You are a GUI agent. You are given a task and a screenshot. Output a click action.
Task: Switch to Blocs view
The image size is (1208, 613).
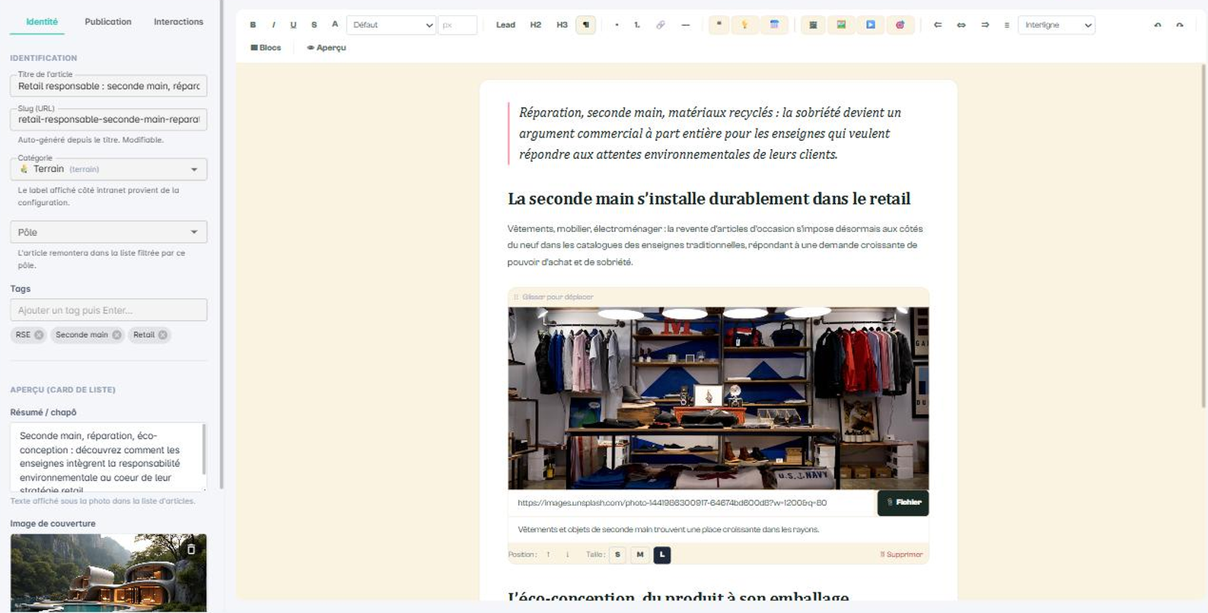(x=266, y=48)
